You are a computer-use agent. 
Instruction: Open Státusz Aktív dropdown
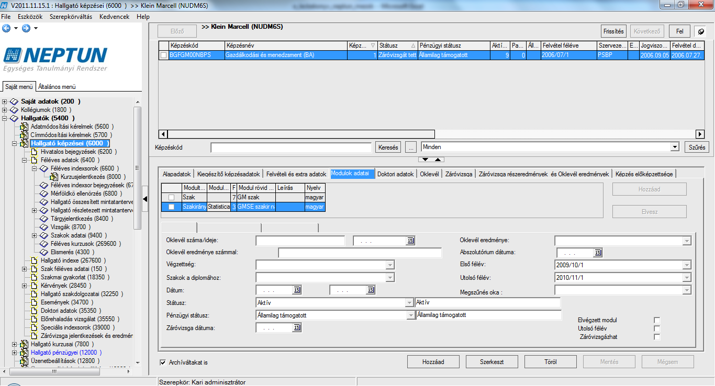click(409, 303)
